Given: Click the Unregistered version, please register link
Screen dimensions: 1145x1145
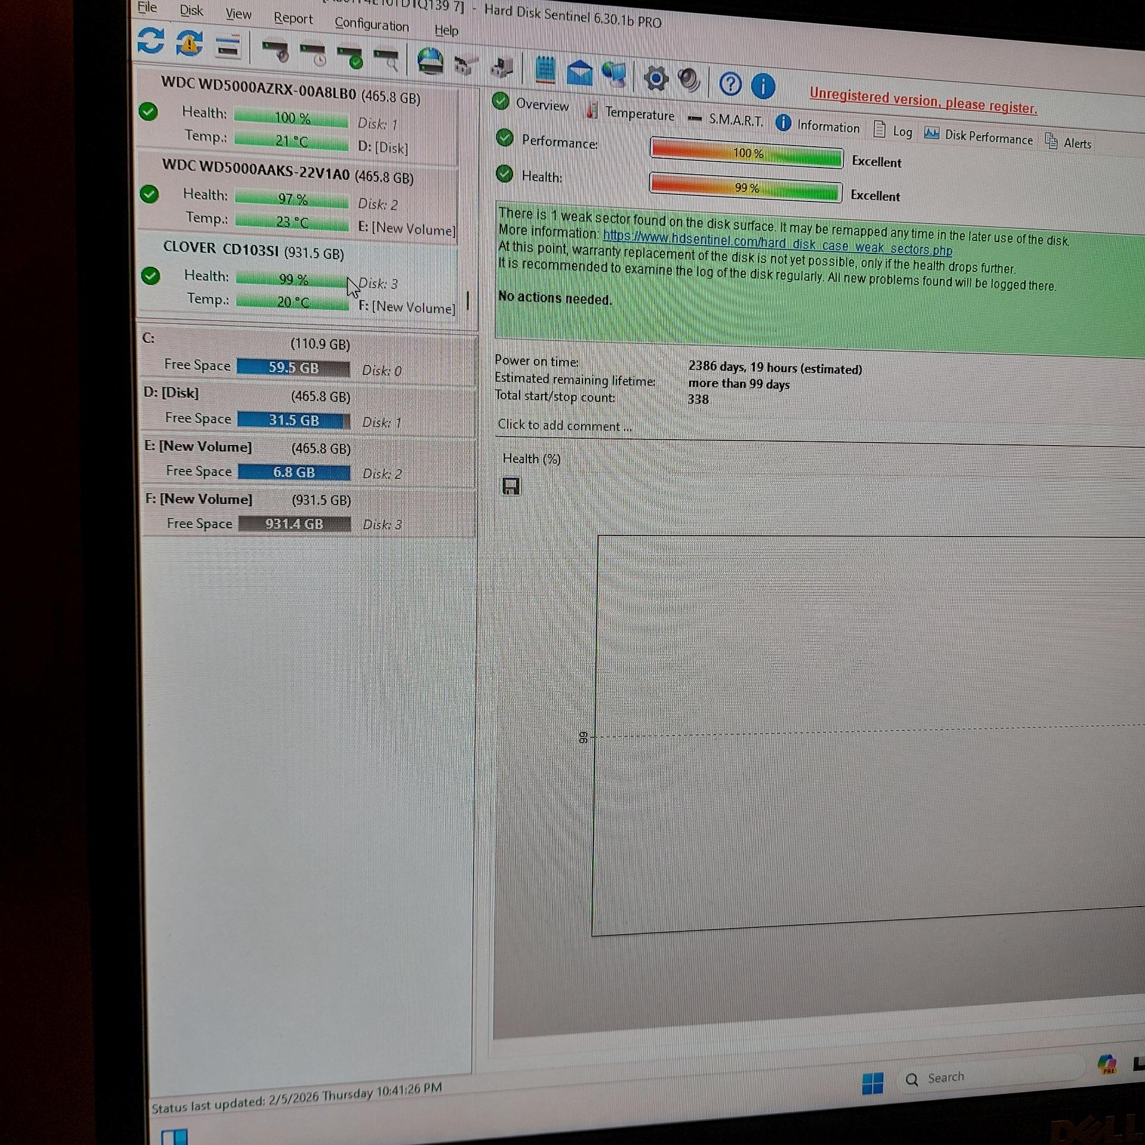Looking at the screenshot, I should 922,102.
